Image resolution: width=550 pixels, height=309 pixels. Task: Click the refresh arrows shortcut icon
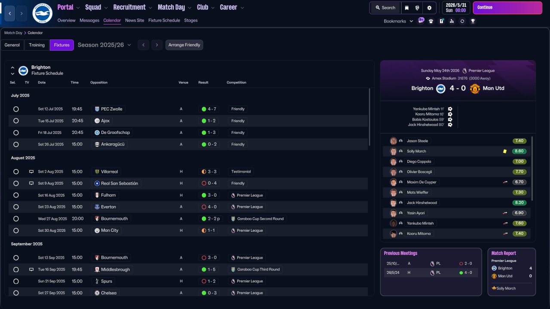coord(462,21)
